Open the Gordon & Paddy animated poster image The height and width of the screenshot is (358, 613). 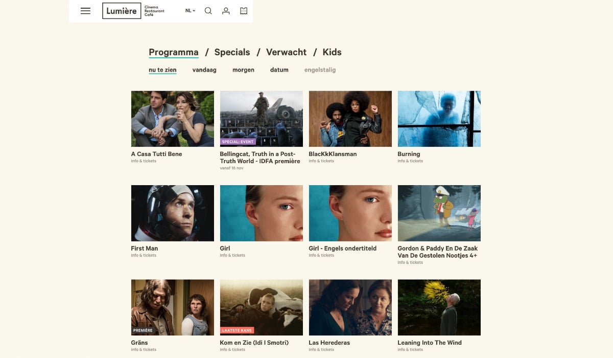click(x=439, y=213)
